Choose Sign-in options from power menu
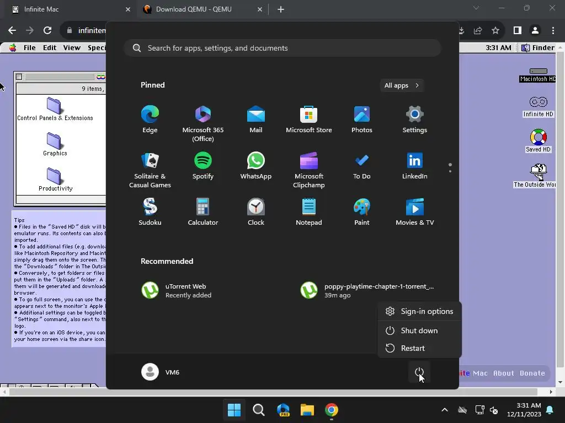This screenshot has width=565, height=423. pyautogui.click(x=419, y=312)
